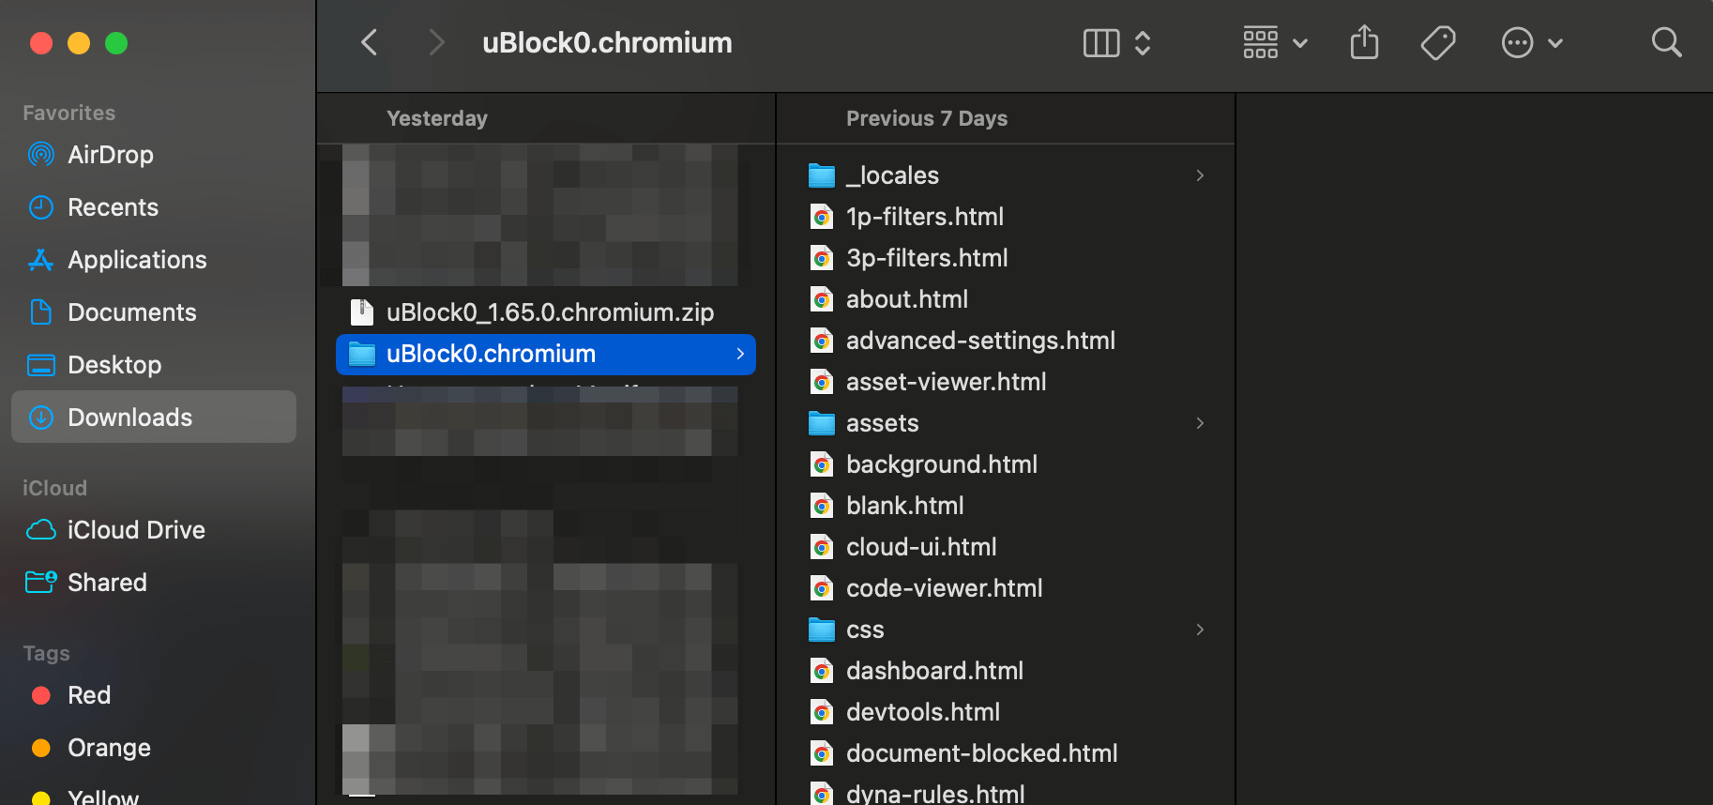Screen dimensions: 1713x805
Task: Open iCloud Drive in the sidebar
Action: point(154,530)
